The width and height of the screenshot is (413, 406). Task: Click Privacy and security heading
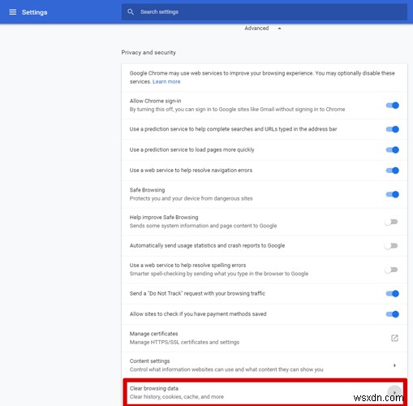[x=148, y=53]
